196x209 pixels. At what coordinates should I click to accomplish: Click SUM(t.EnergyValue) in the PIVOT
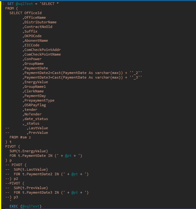coord(29,151)
